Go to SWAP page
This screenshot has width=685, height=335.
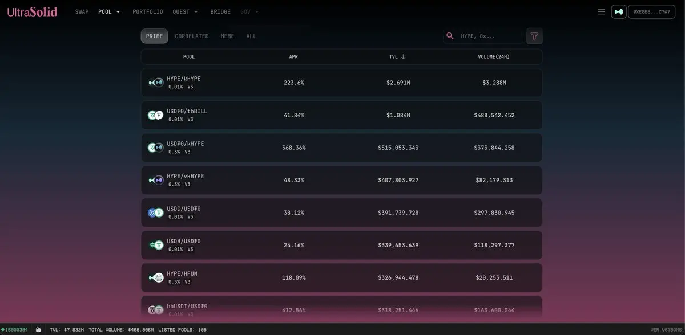(82, 11)
